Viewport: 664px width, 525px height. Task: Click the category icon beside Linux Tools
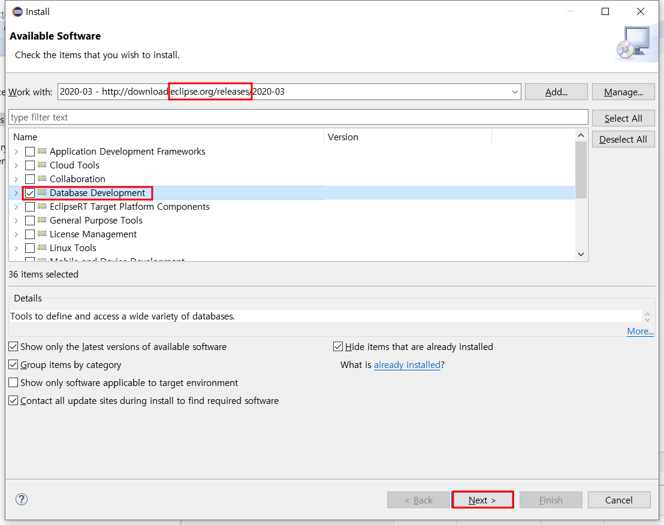[x=42, y=248]
